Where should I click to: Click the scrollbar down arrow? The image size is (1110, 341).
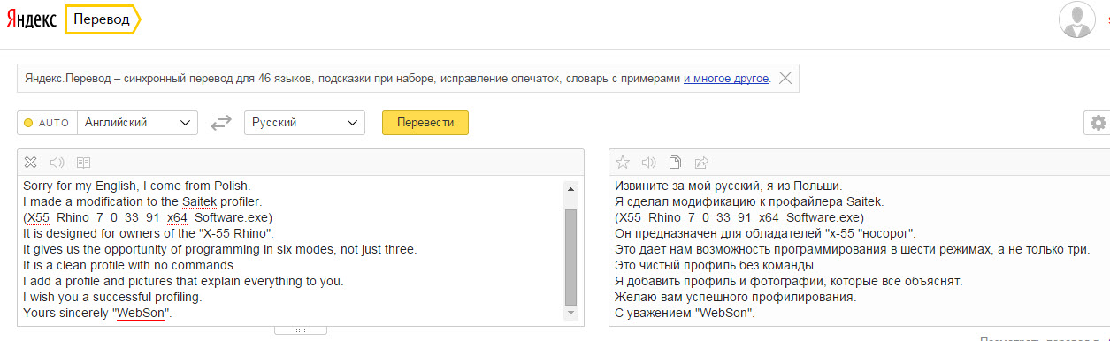point(570,314)
